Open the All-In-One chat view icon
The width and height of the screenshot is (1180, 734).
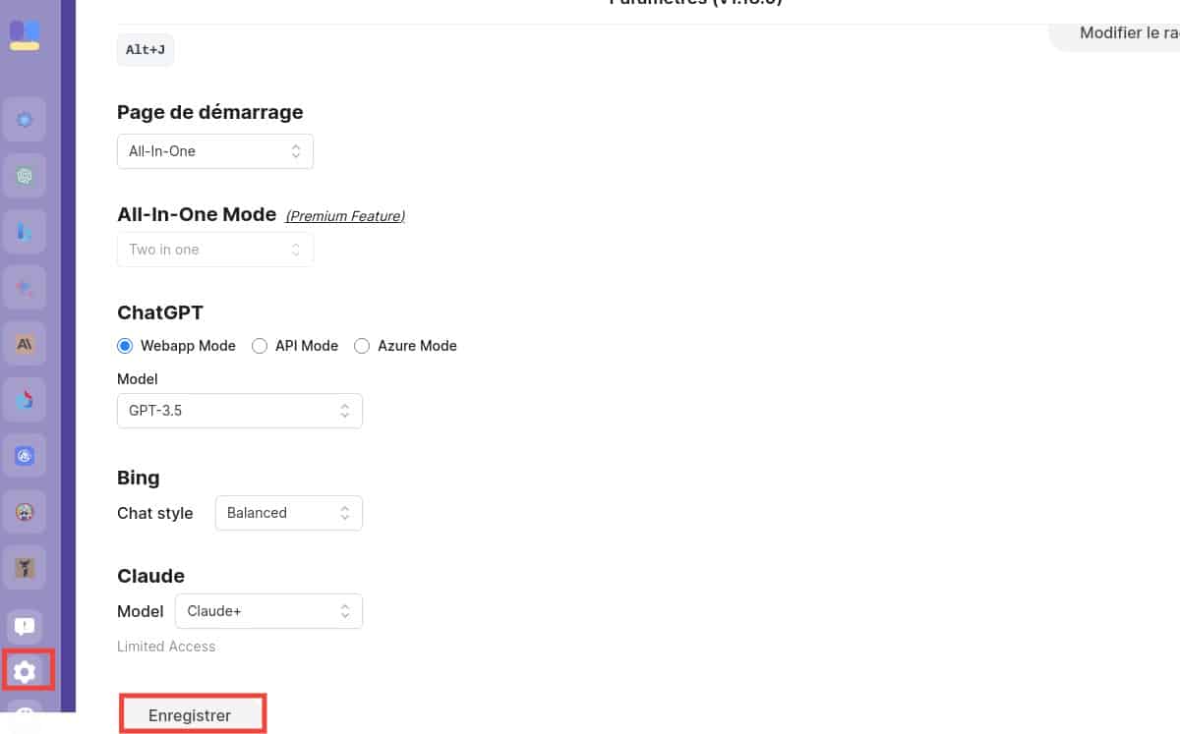(25, 120)
